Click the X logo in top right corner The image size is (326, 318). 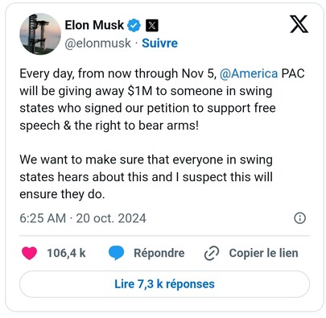(x=299, y=24)
